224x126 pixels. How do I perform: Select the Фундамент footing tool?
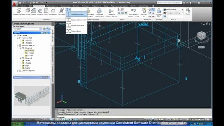coord(53,12)
